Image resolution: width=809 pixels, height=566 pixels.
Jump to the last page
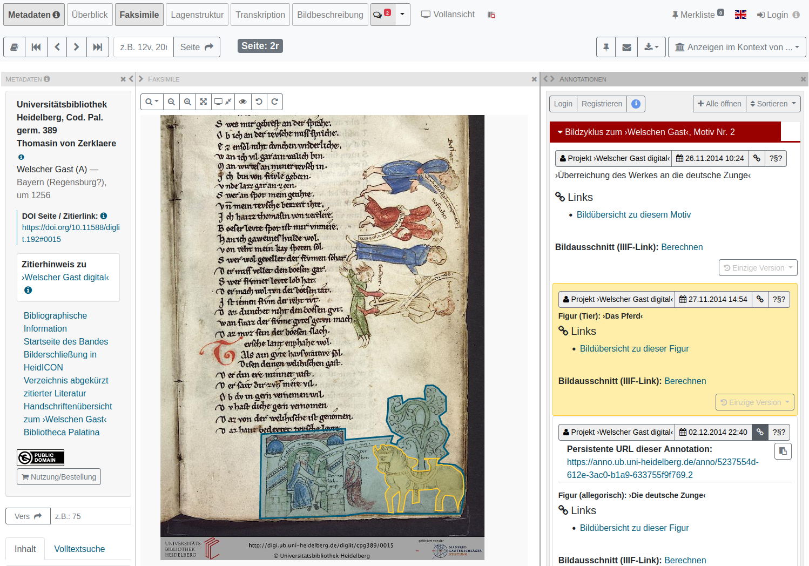(x=98, y=47)
